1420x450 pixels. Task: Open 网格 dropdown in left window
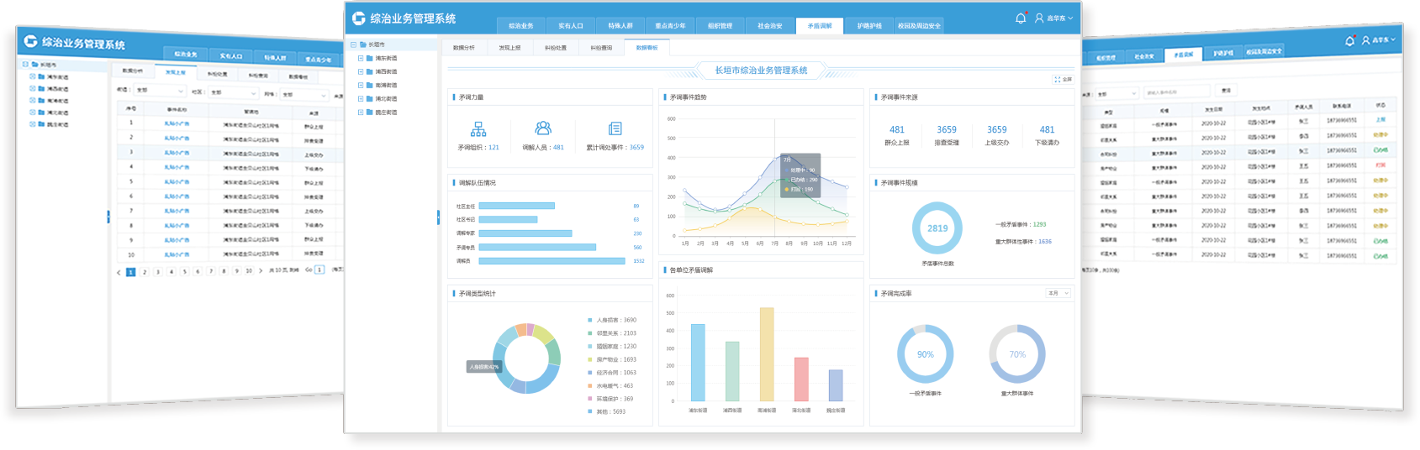click(304, 94)
